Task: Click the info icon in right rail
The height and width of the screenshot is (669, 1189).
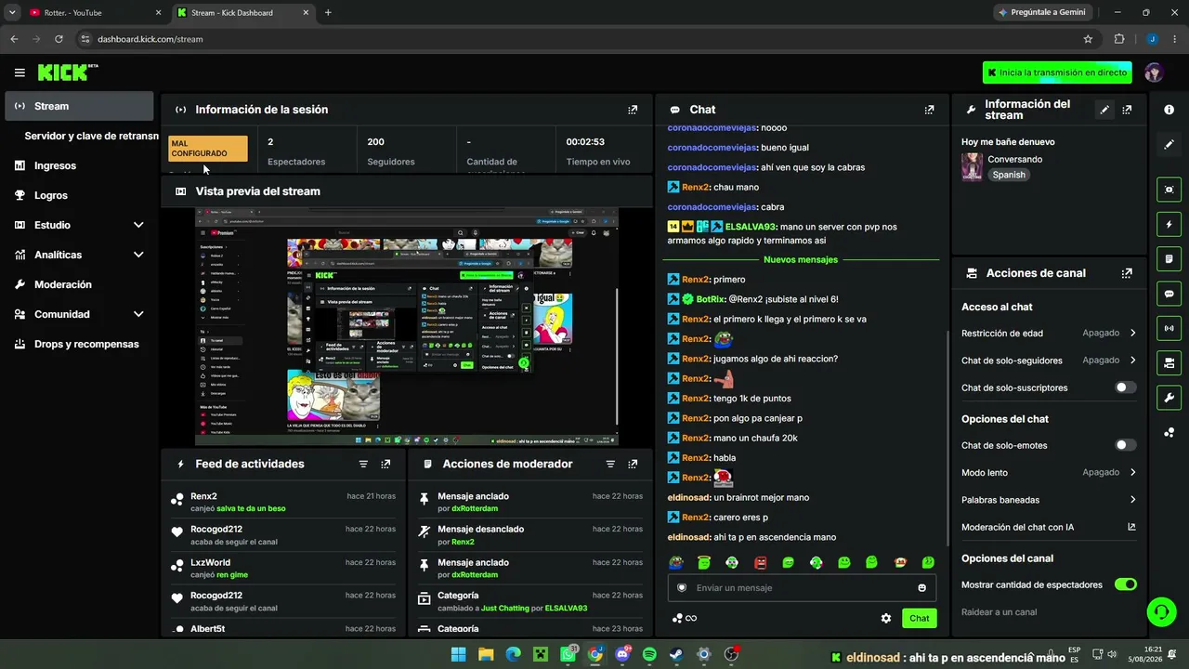Action: (x=1169, y=110)
